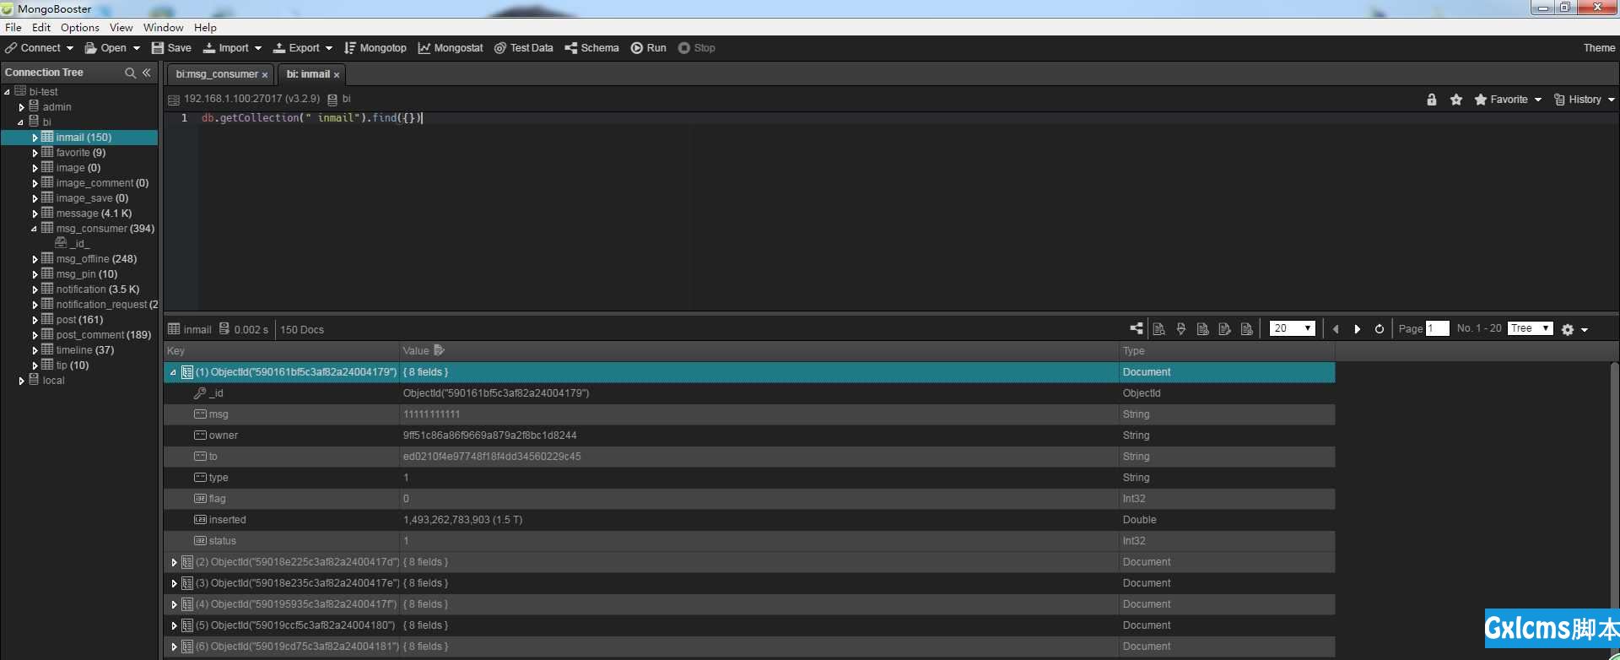Viewport: 1620px width, 660px height.
Task: Select the owner field row
Action: click(749, 435)
